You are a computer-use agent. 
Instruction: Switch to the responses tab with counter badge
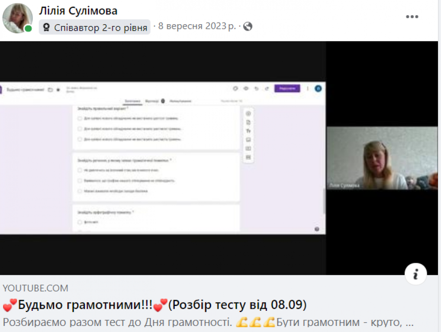[x=155, y=101]
